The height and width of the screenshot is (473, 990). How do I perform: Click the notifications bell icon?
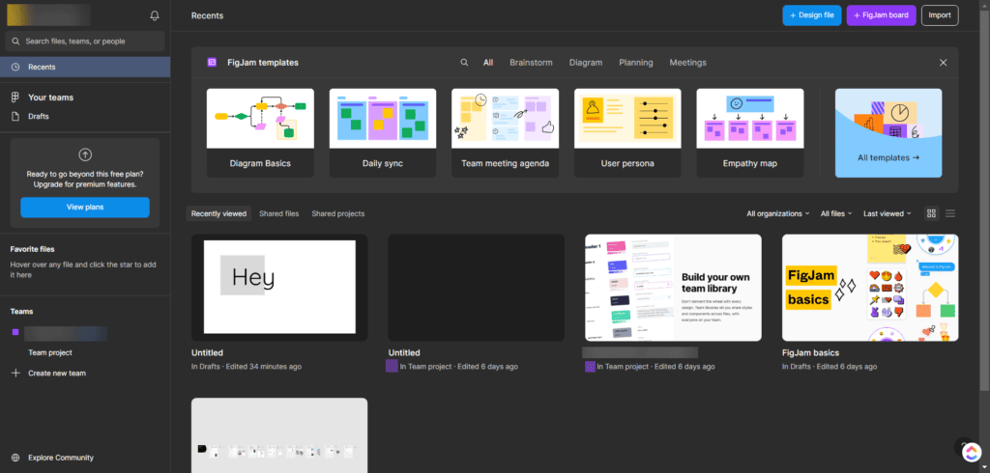click(x=155, y=15)
